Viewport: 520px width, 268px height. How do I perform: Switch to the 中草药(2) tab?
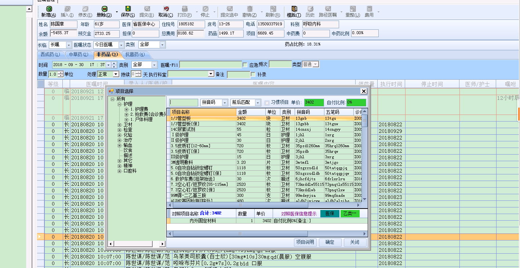pyautogui.click(x=78, y=55)
